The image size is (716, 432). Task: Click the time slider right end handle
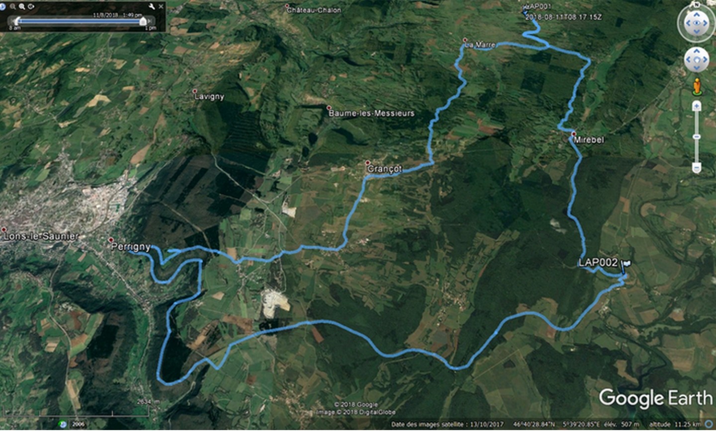click(x=143, y=21)
